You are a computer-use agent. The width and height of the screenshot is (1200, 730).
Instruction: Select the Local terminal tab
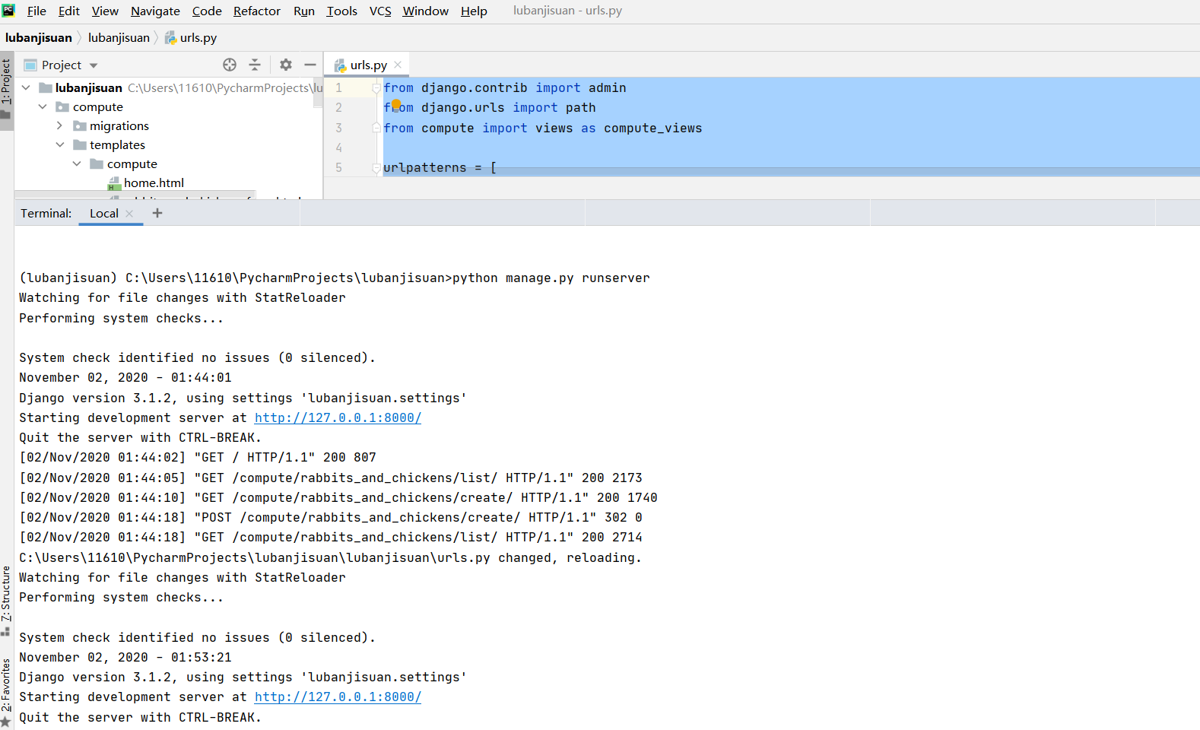(103, 213)
